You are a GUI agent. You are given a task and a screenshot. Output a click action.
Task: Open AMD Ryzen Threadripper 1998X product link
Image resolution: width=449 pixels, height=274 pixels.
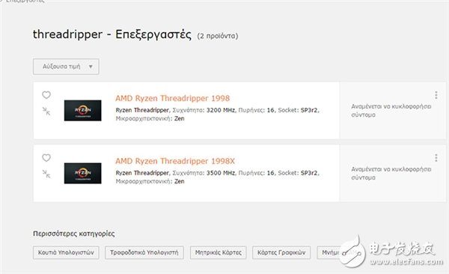[x=175, y=161]
